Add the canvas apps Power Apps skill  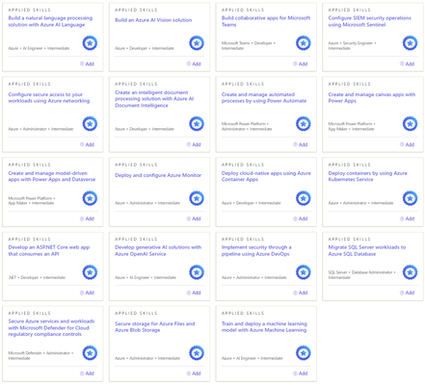[407, 144]
